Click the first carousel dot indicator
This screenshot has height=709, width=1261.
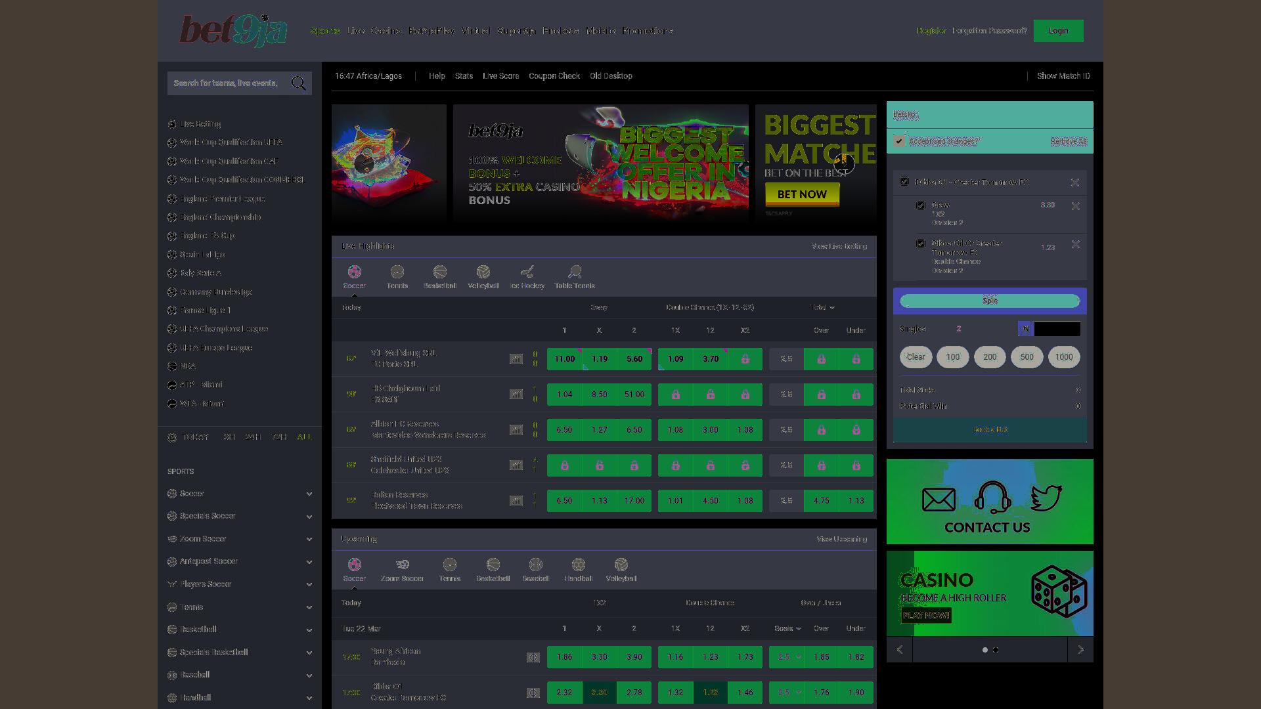click(985, 650)
